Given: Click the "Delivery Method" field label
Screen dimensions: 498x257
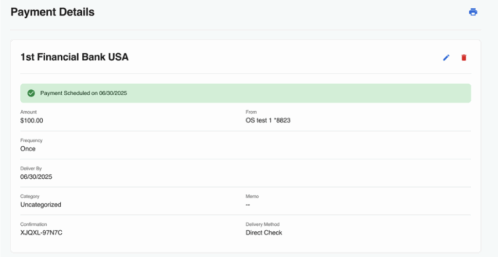Looking at the screenshot, I should (262, 224).
